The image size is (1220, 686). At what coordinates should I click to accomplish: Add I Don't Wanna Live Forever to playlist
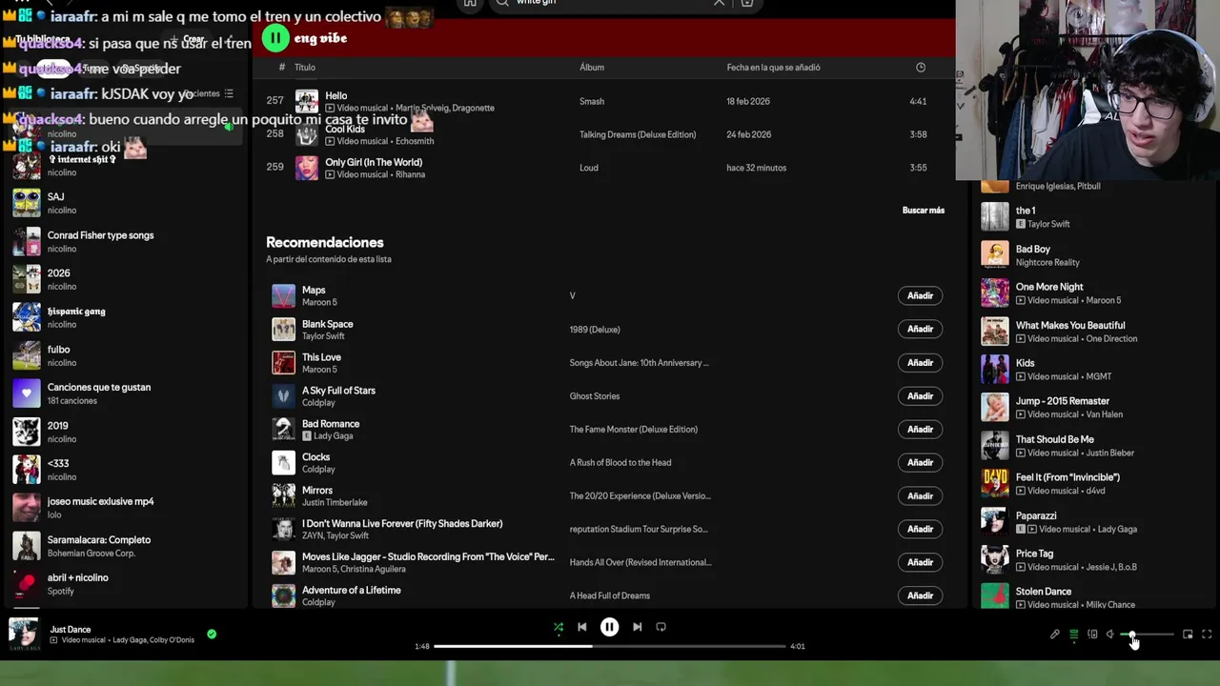920,529
